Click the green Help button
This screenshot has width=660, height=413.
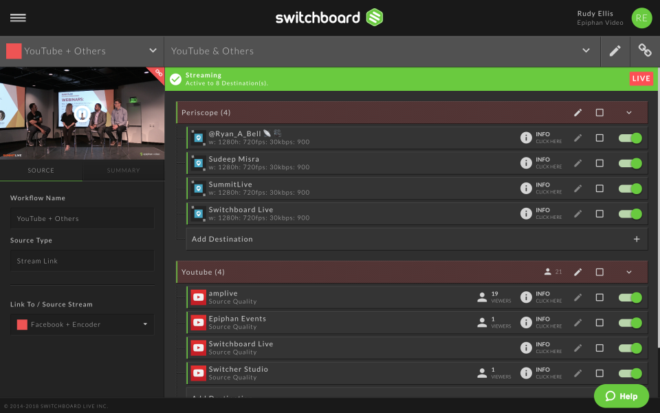coord(621,396)
